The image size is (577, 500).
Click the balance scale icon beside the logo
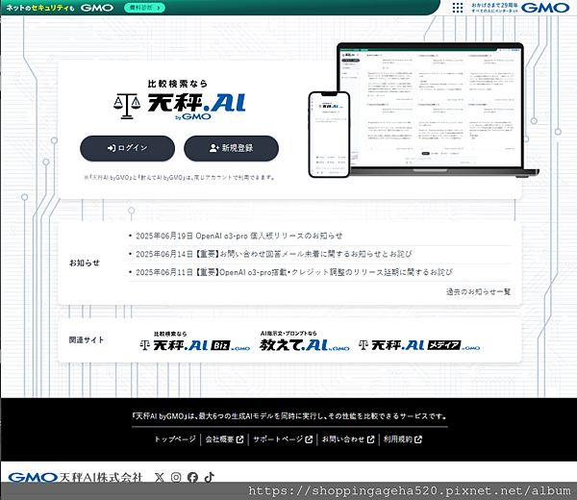(127, 106)
